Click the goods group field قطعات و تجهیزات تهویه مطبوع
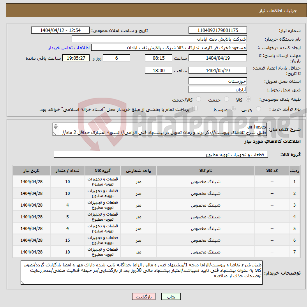 tap(161, 155)
